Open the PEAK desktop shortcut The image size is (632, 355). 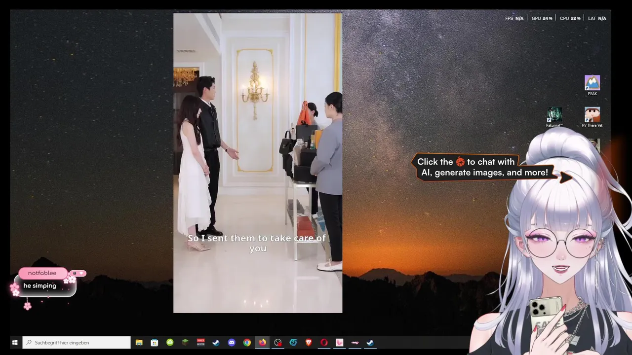(x=592, y=85)
